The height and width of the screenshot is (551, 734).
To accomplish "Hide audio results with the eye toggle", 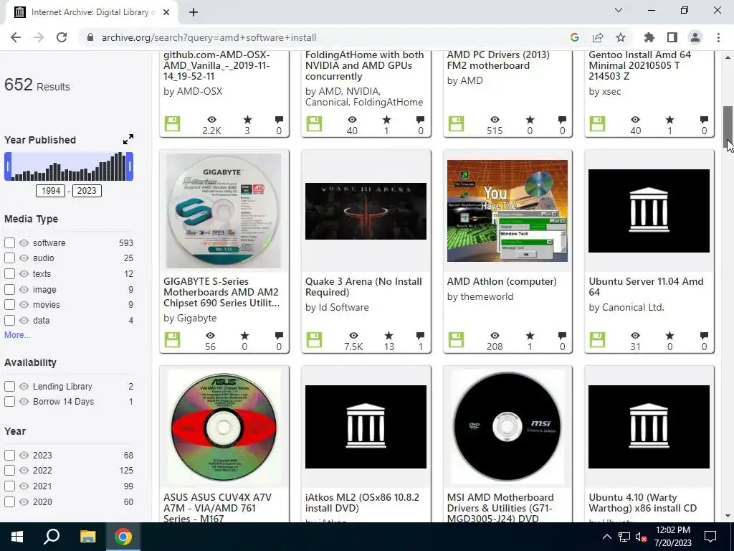I will [24, 258].
